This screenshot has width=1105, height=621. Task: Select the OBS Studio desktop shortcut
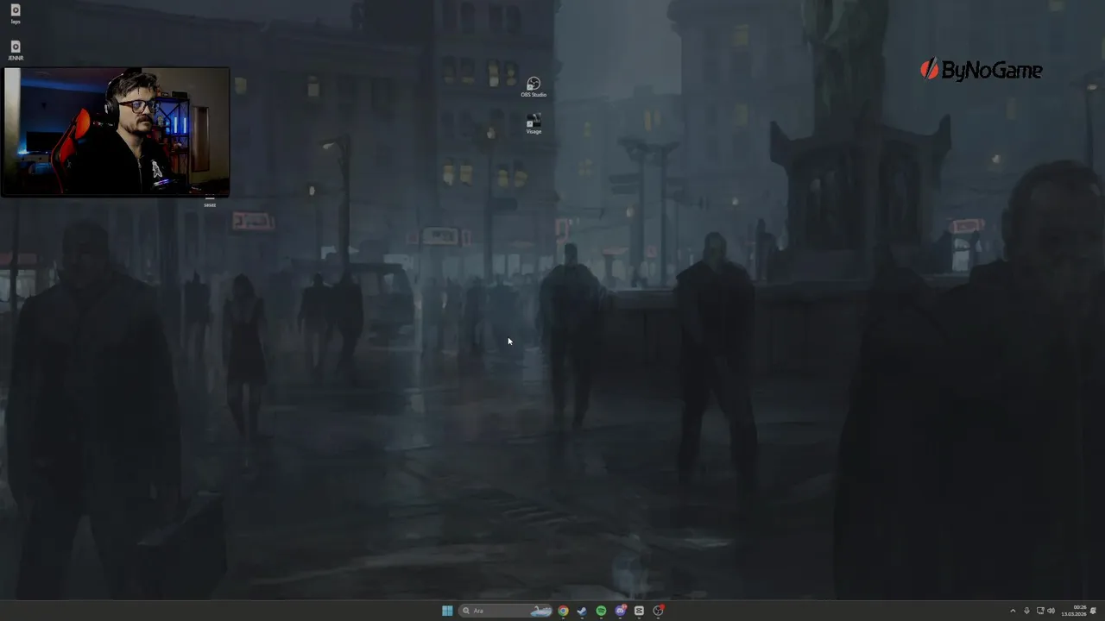click(534, 87)
